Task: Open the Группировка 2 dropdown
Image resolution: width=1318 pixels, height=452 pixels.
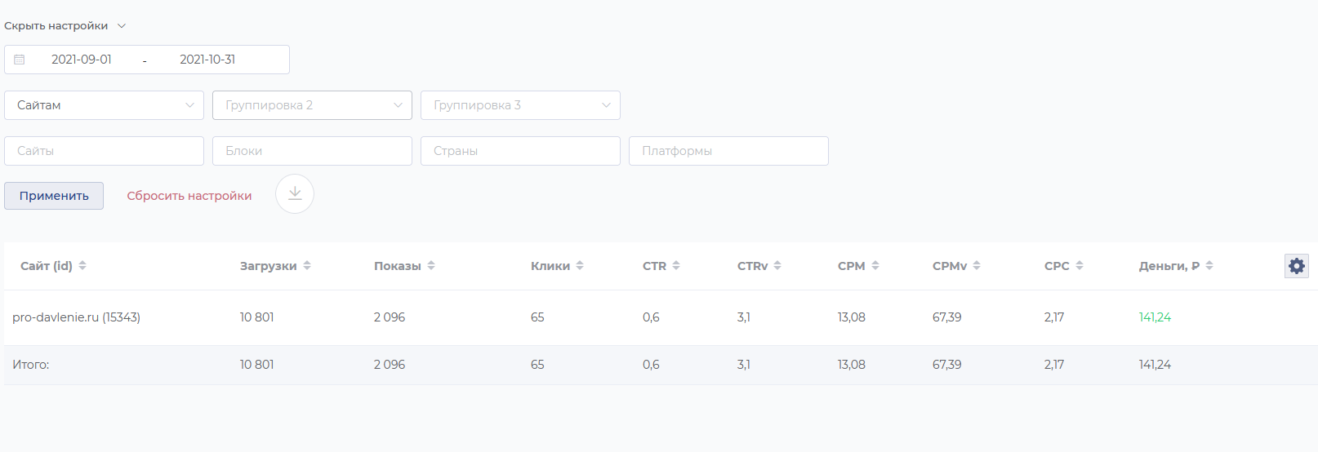Action: point(312,105)
